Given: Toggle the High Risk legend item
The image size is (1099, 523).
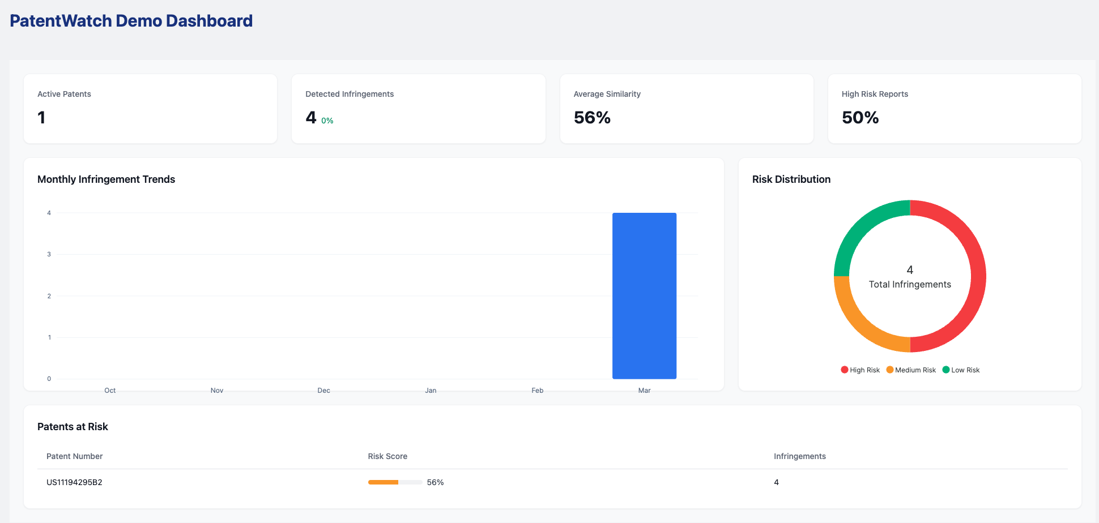Looking at the screenshot, I should (x=860, y=370).
